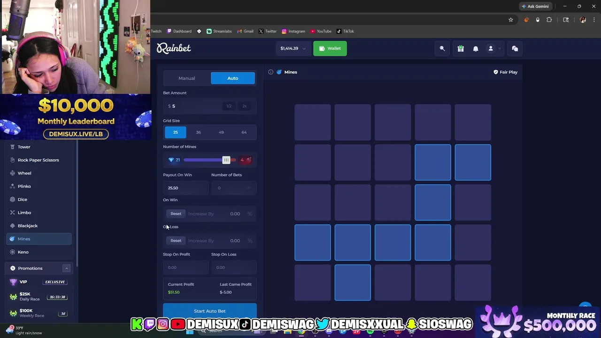
Task: Click the info icon next to Mines
Action: click(x=270, y=72)
